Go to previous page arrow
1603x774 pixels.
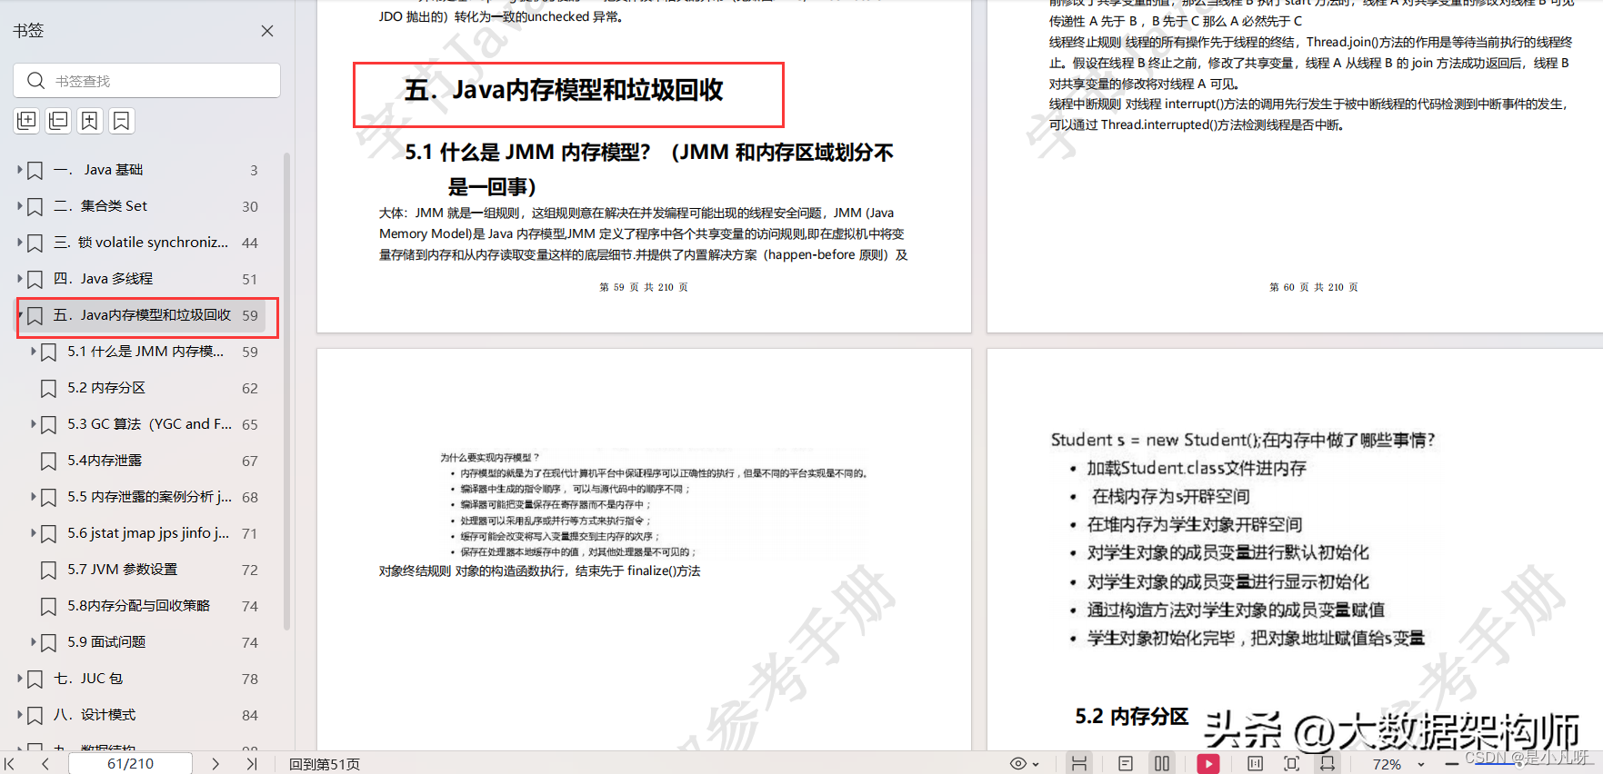tap(45, 764)
